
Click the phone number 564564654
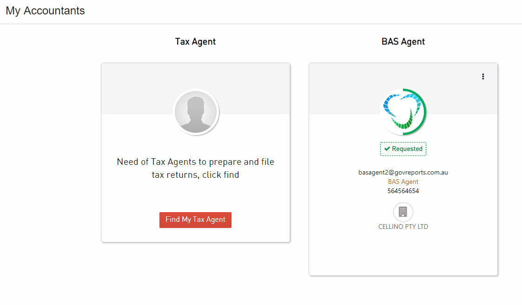pos(403,191)
